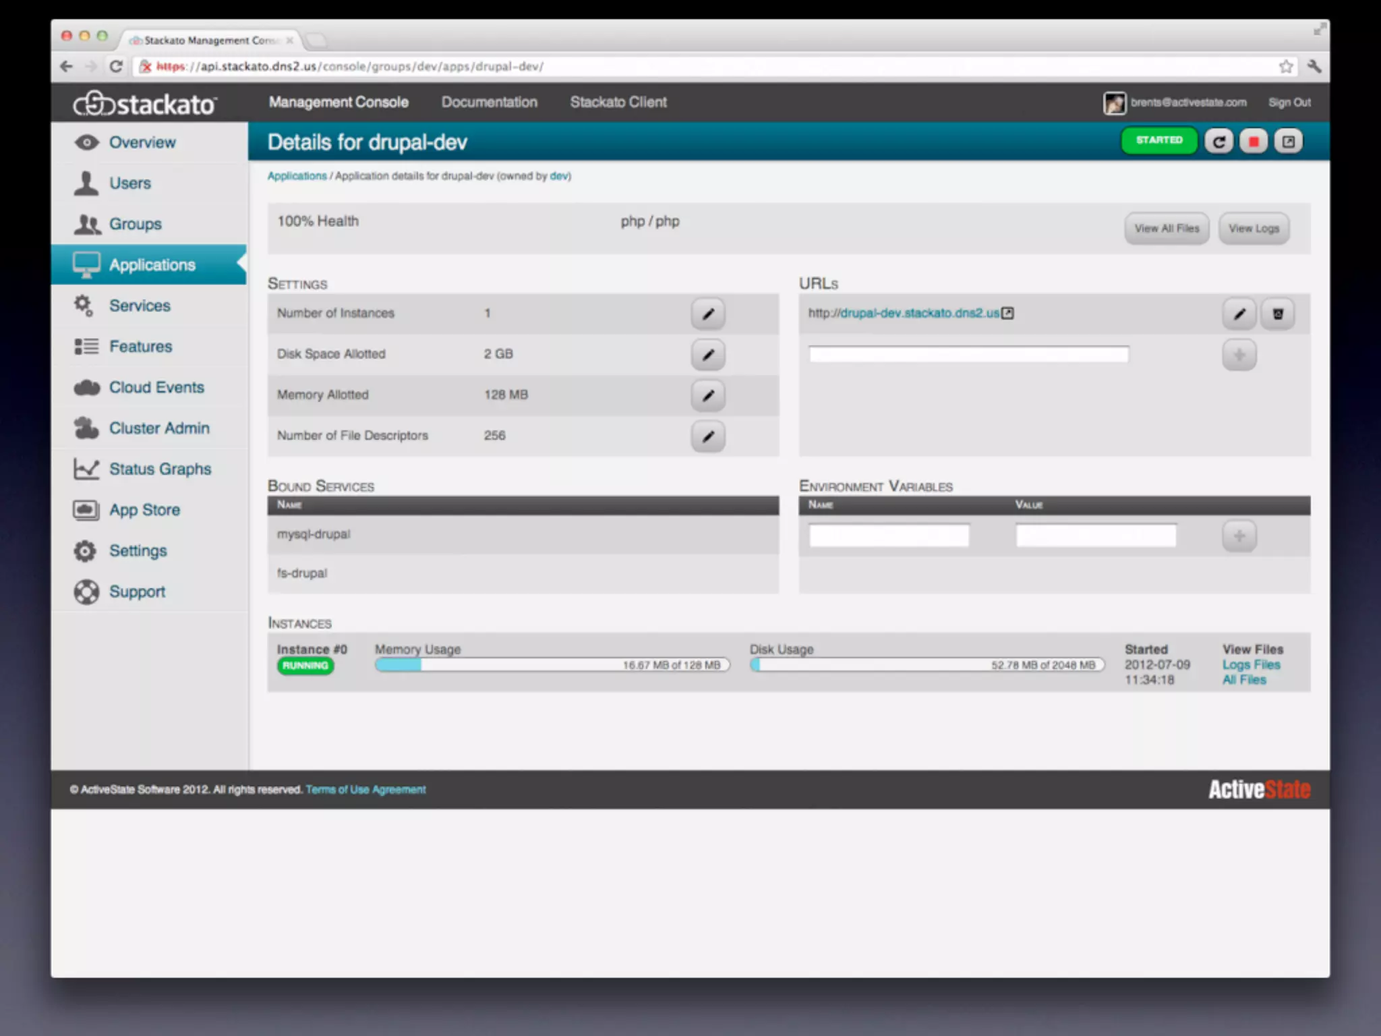Open Logs Files link for instance #0
The width and height of the screenshot is (1381, 1036).
pos(1251,664)
